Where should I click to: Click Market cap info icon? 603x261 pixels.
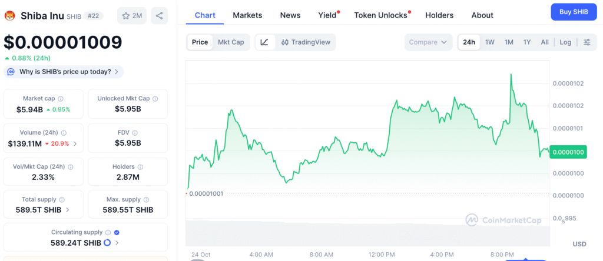pos(61,99)
